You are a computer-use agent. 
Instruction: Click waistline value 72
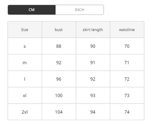127,79
